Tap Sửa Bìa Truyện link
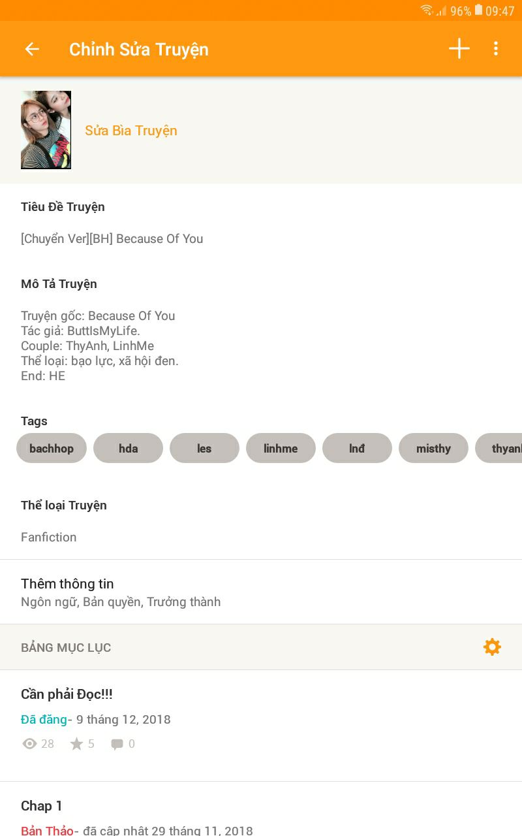This screenshot has width=522, height=836. (131, 131)
